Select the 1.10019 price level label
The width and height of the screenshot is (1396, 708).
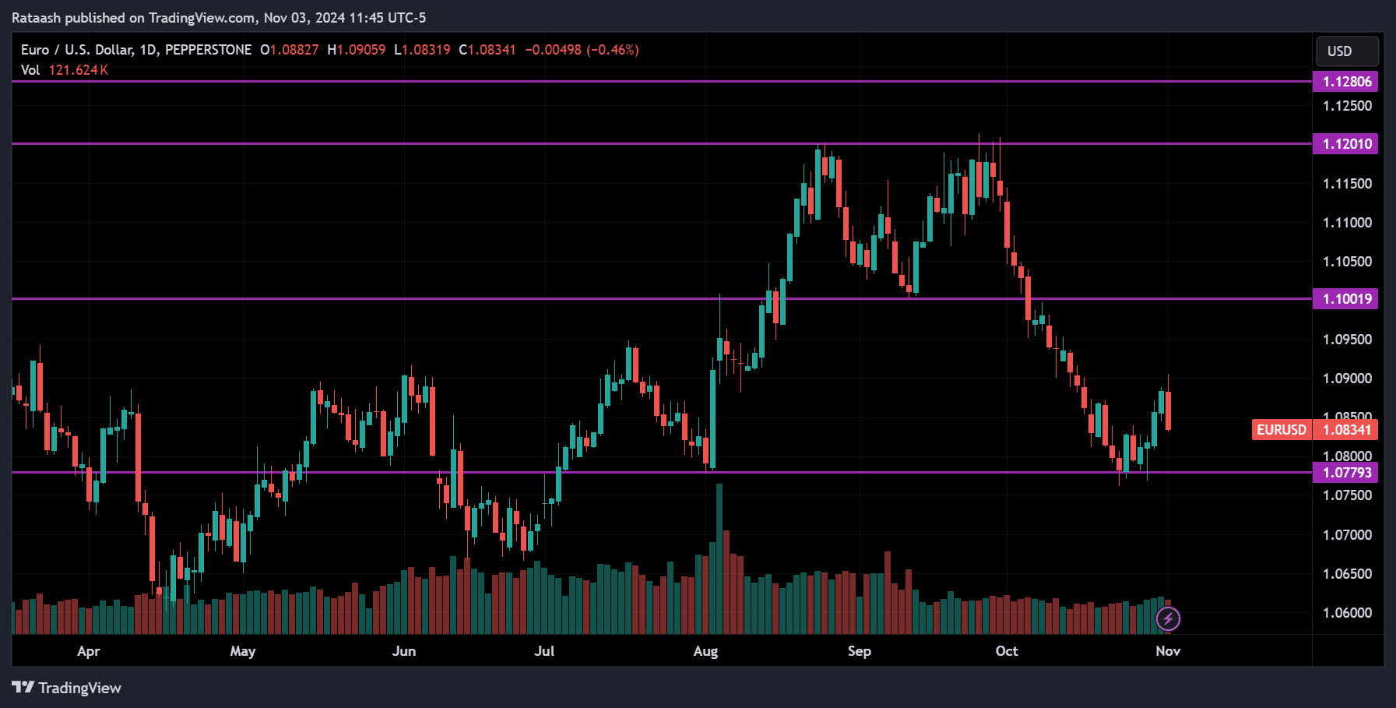1345,299
